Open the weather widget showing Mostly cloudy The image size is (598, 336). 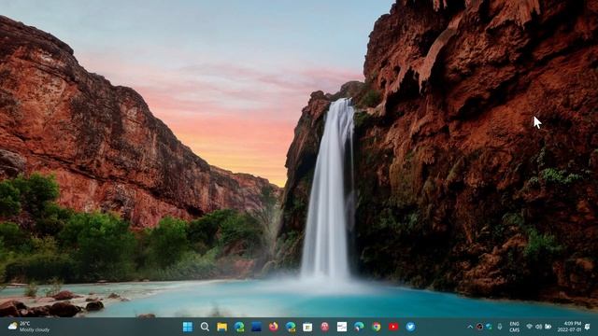coord(29,327)
